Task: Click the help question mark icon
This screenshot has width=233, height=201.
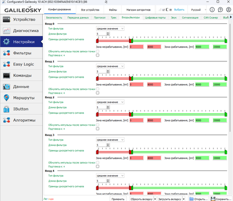Action: (x=220, y=10)
